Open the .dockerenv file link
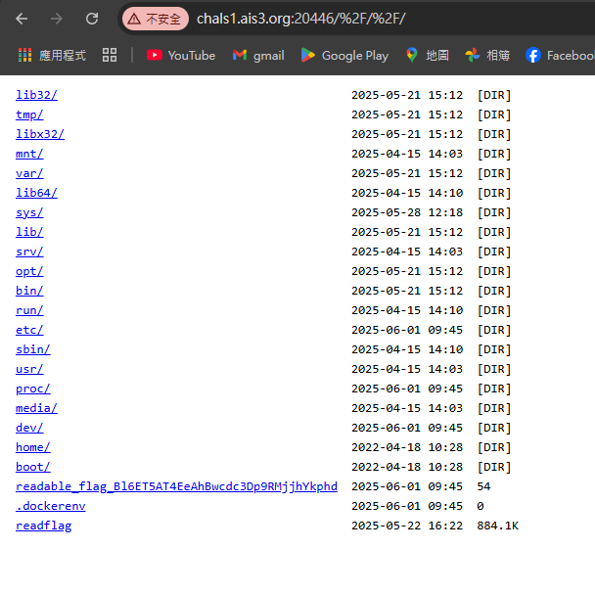 click(51, 506)
